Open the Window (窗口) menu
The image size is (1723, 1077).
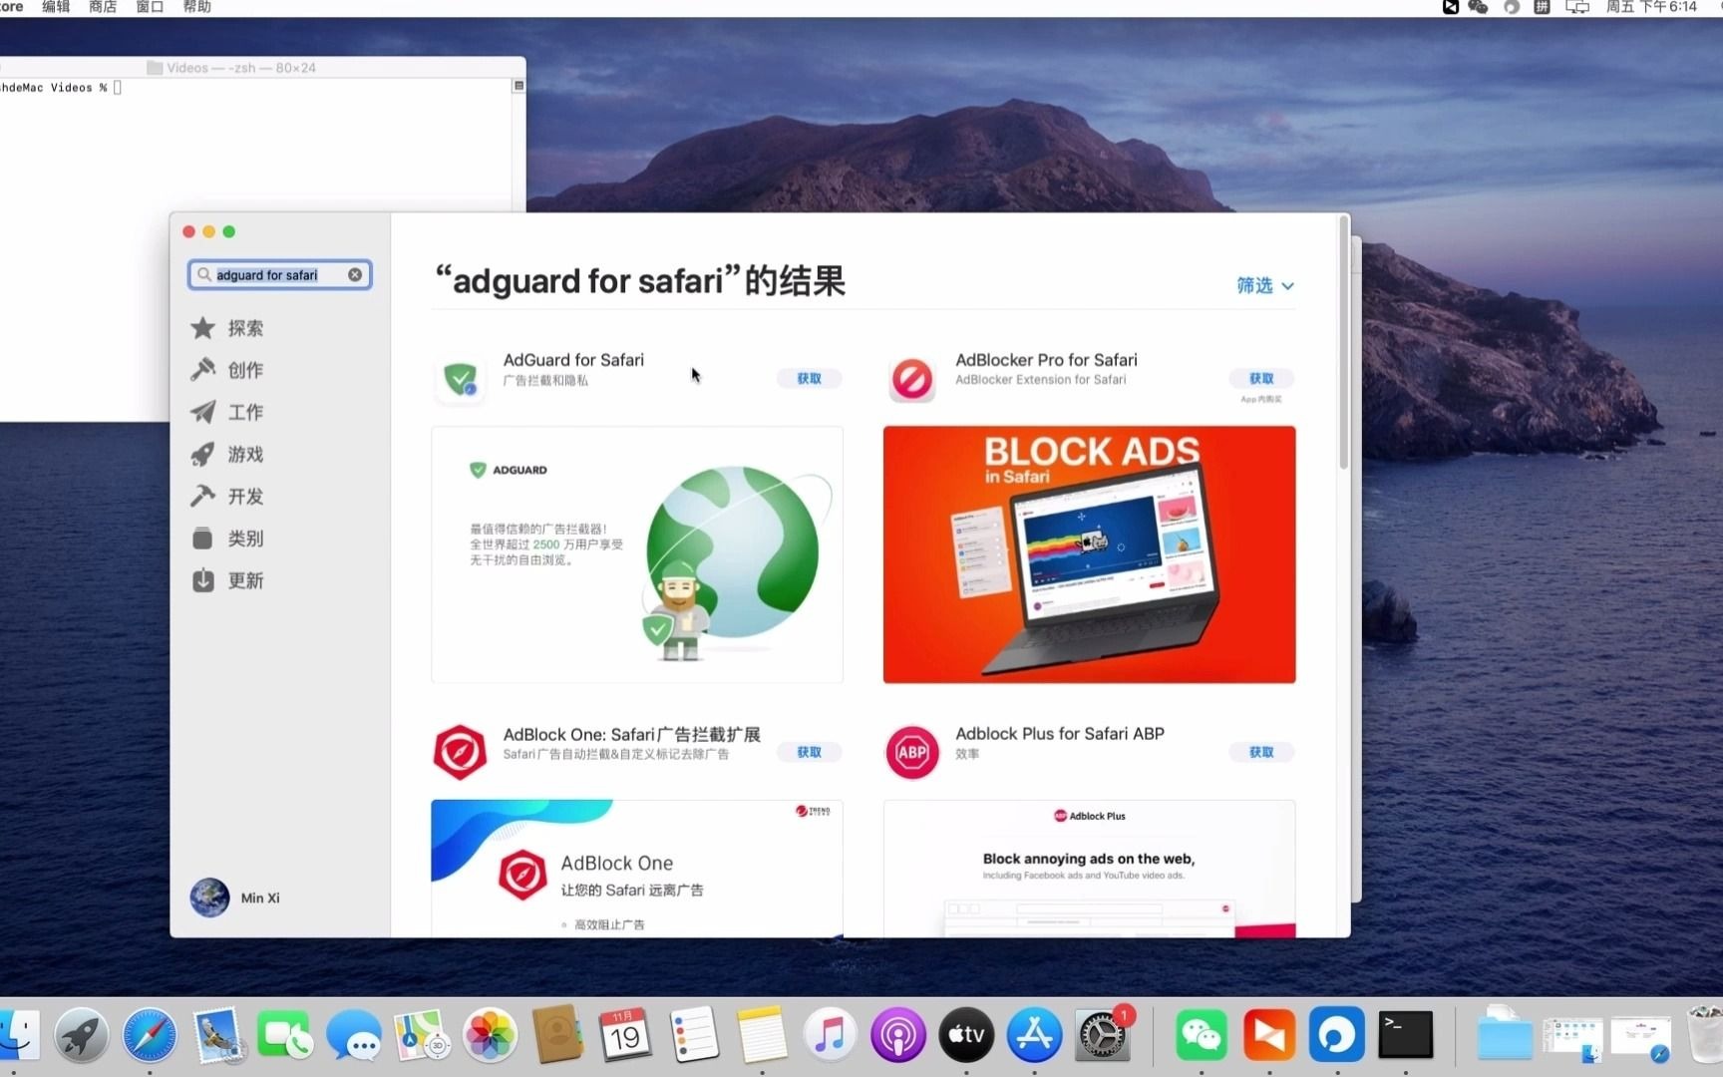pyautogui.click(x=150, y=7)
